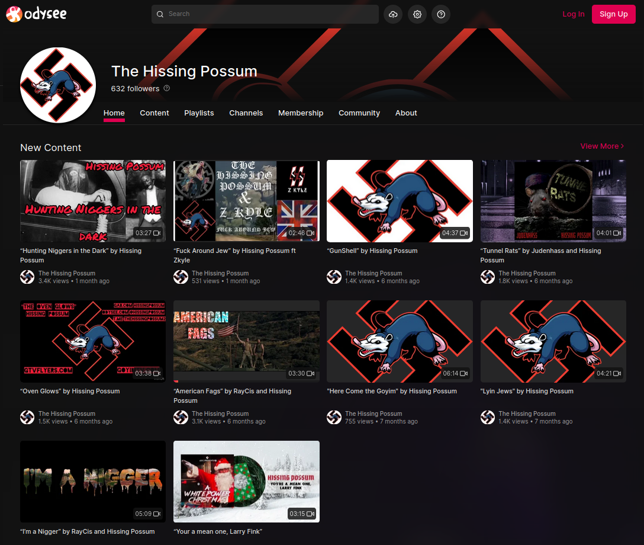Open the Playlists tab
Screen dimensions: 644x545
tap(199, 113)
